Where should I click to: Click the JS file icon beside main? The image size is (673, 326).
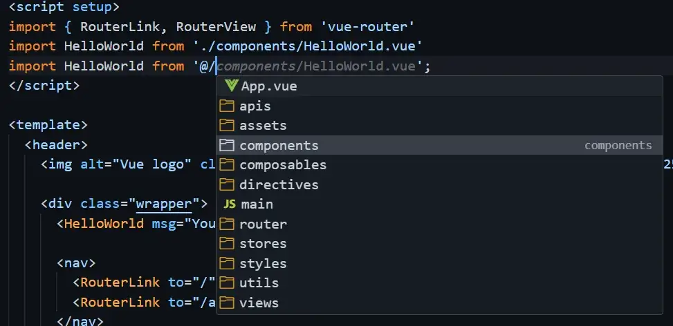click(x=230, y=204)
